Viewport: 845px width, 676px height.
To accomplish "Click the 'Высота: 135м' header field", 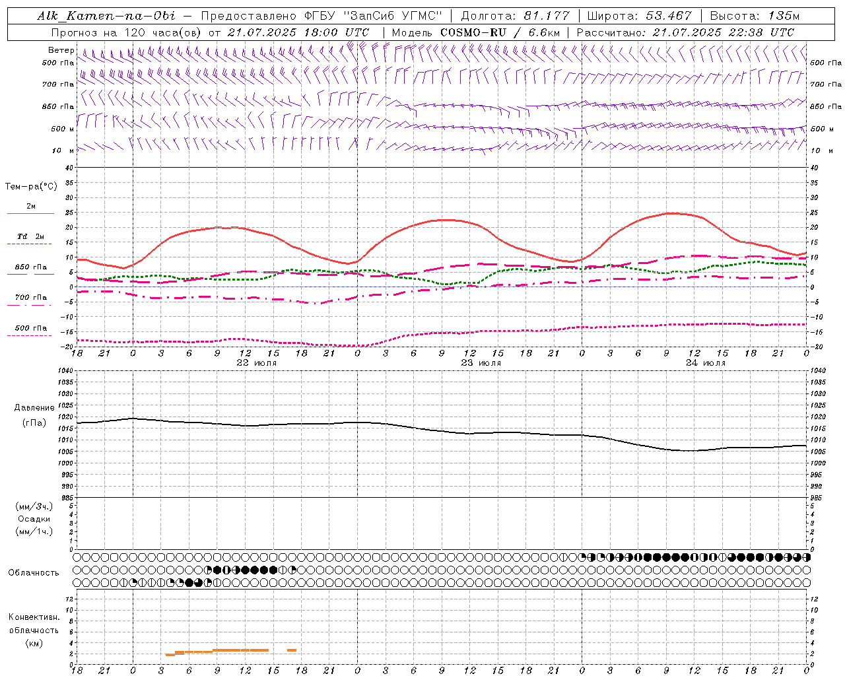I will [755, 16].
